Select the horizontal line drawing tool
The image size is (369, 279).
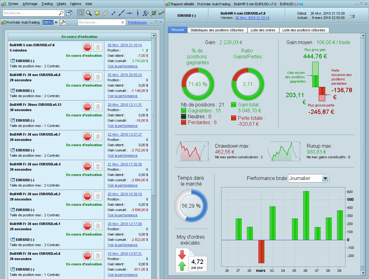pyautogui.click(x=130, y=13)
